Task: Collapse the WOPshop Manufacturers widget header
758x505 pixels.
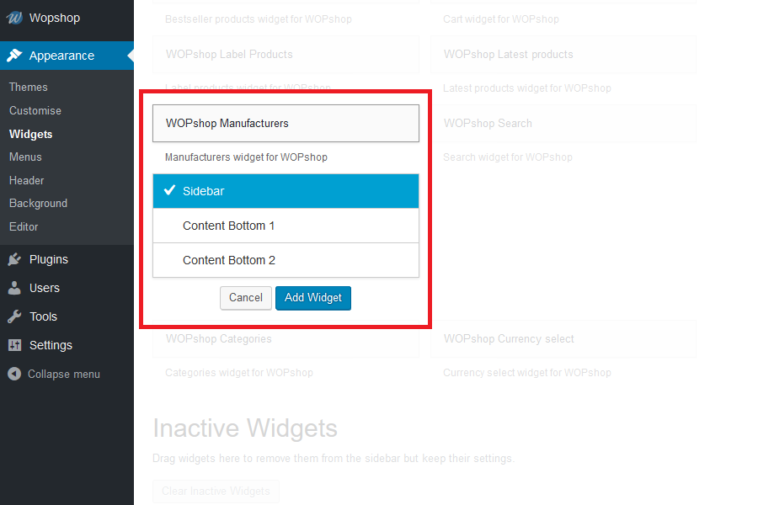Action: coord(286,123)
